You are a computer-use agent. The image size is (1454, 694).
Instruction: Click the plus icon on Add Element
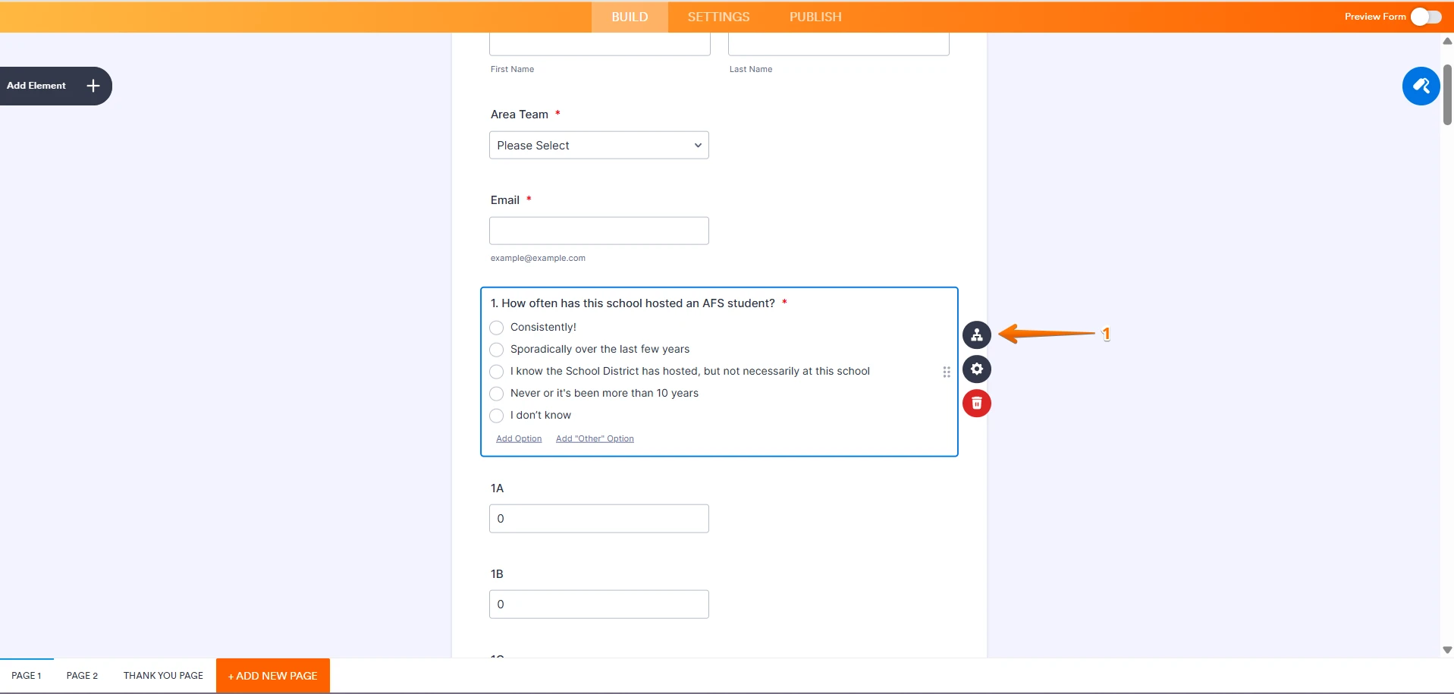(x=93, y=86)
